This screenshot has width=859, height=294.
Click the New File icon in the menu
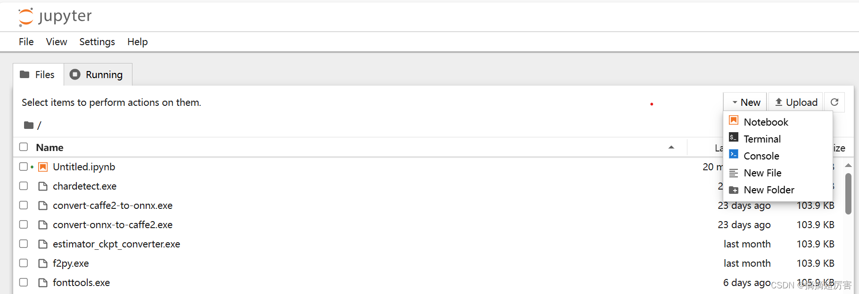pos(734,172)
